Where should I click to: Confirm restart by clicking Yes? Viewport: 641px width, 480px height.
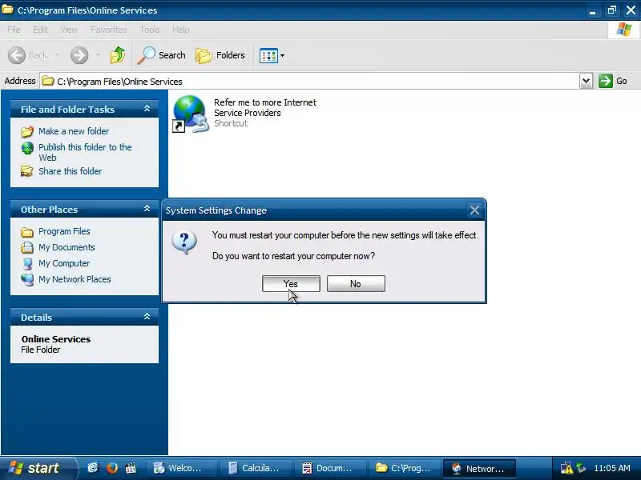[291, 284]
